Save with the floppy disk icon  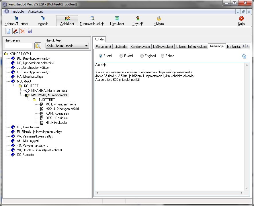pyautogui.click(x=30, y=31)
